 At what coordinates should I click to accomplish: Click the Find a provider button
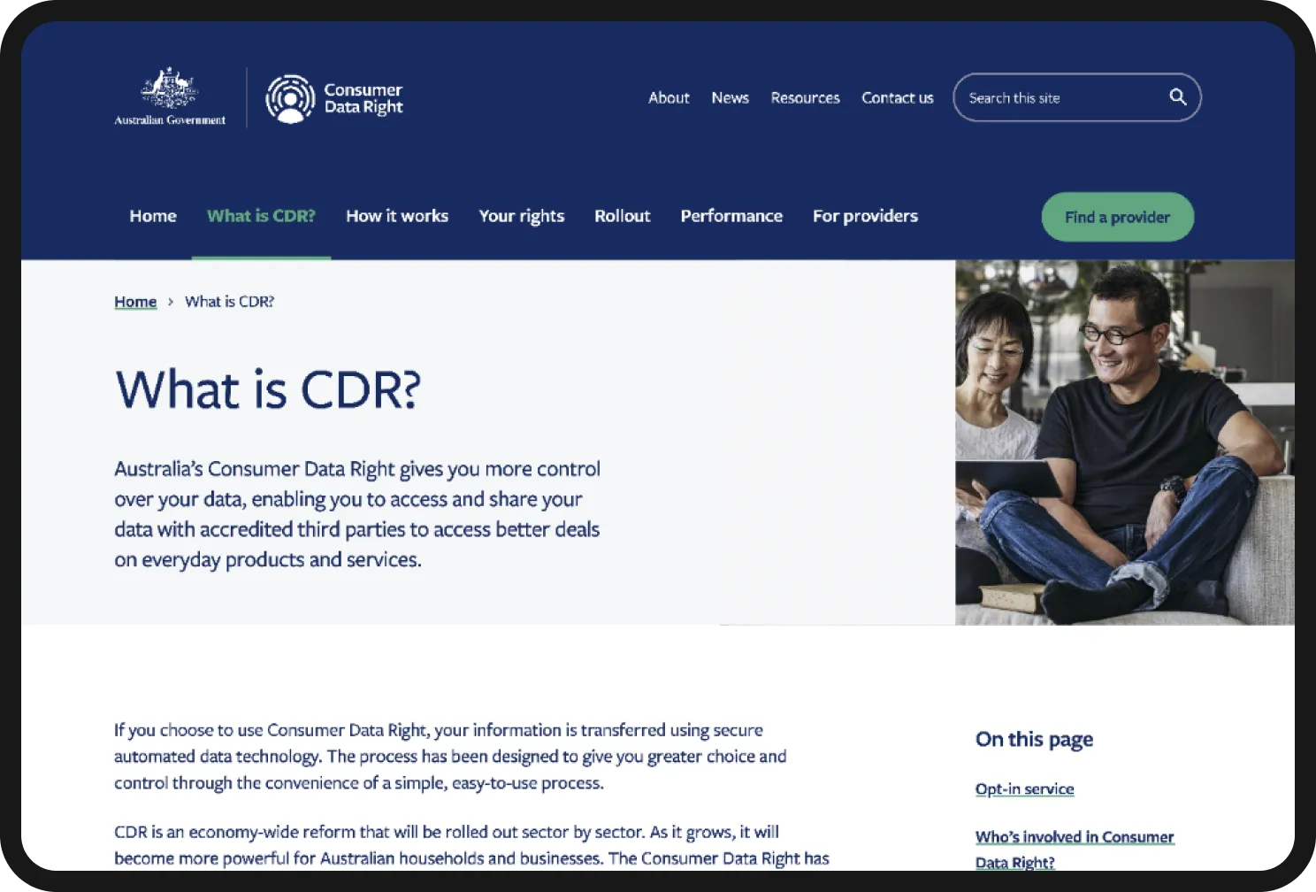click(x=1117, y=217)
